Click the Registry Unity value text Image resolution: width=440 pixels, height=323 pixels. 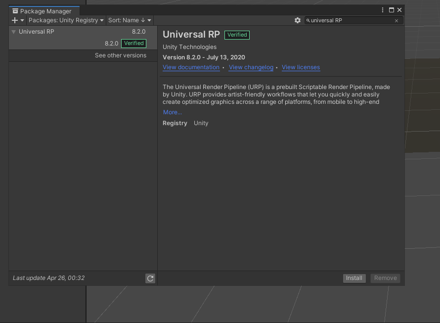point(201,123)
